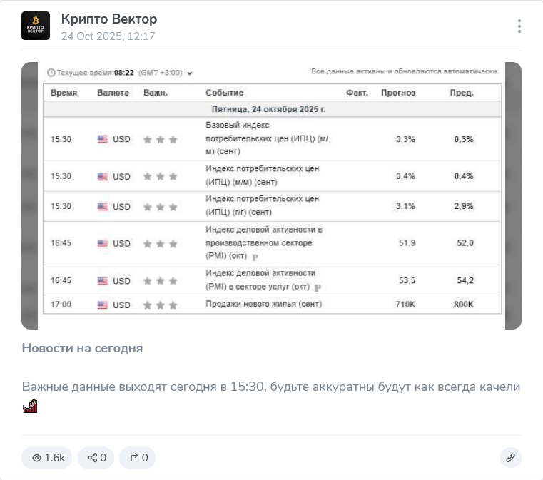The height and width of the screenshot is (480, 543).
Task: Expand the GMT +3:00 timezone dropdown
Action: coord(189,73)
